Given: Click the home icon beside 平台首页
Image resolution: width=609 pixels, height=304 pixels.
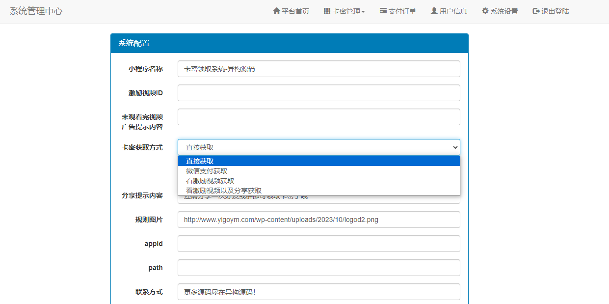Looking at the screenshot, I should pyautogui.click(x=276, y=11).
